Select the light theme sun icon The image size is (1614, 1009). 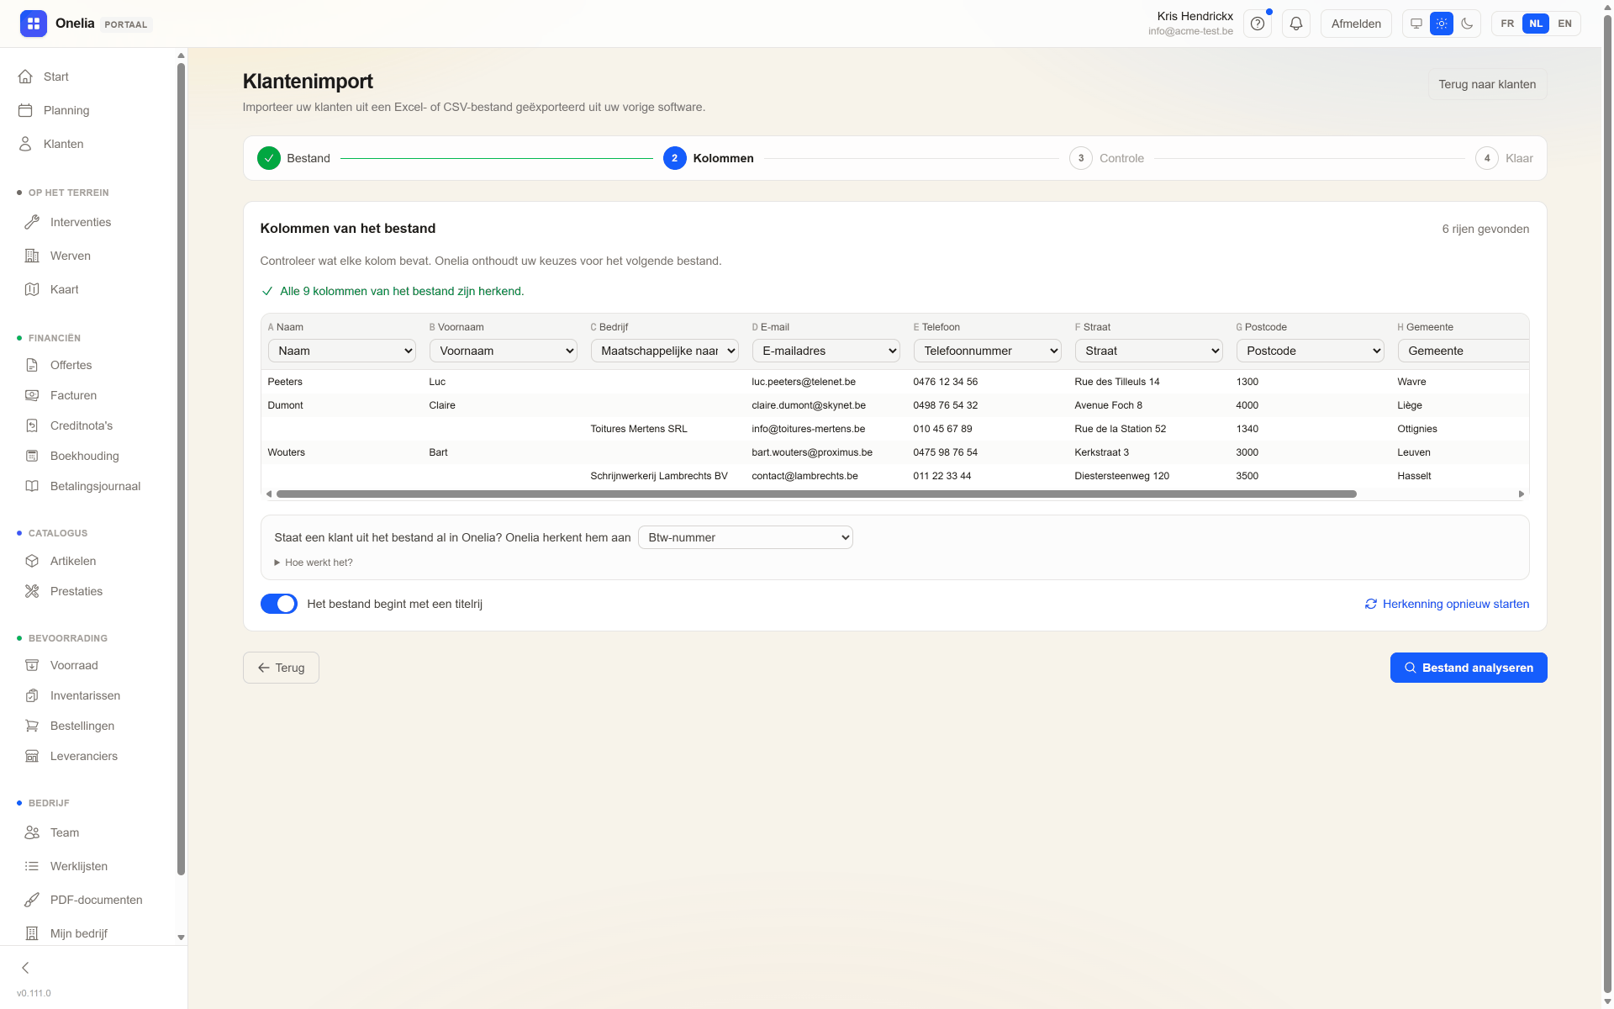(1442, 24)
